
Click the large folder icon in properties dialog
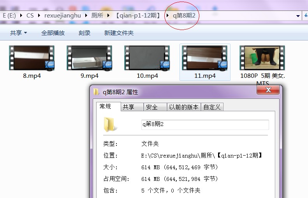click(110, 124)
